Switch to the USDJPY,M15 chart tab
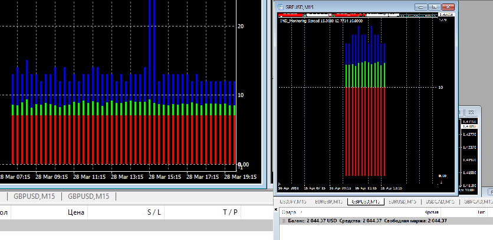 [x=293, y=201]
